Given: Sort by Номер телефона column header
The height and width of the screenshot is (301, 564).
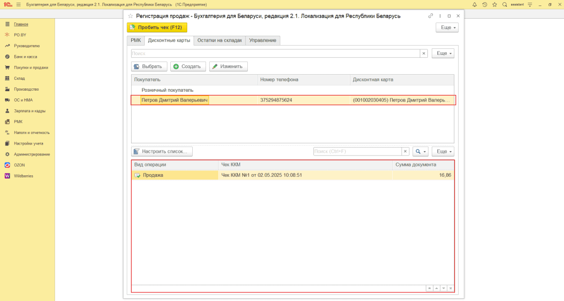Looking at the screenshot, I should point(303,80).
